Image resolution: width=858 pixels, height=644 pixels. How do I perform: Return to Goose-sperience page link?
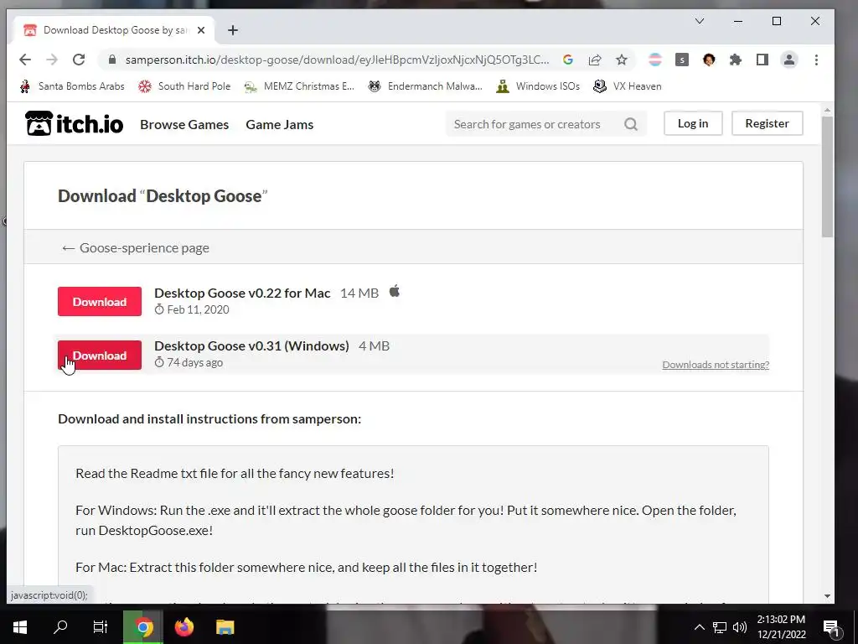tap(135, 247)
